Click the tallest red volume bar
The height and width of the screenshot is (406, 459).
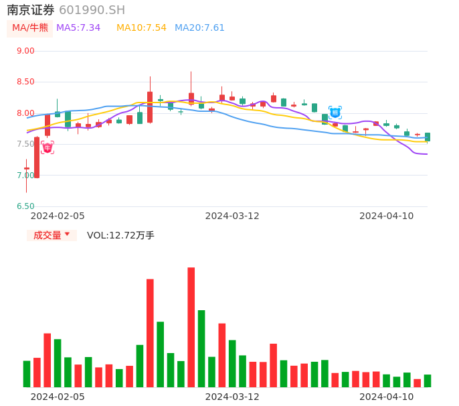tap(191, 327)
